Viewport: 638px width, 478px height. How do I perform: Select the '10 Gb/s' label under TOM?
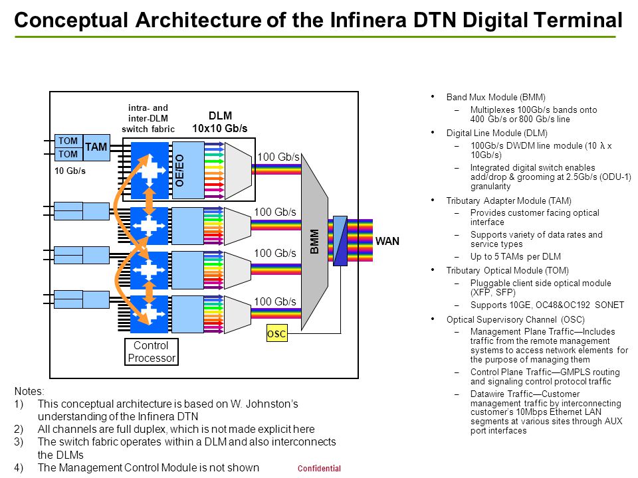70,171
